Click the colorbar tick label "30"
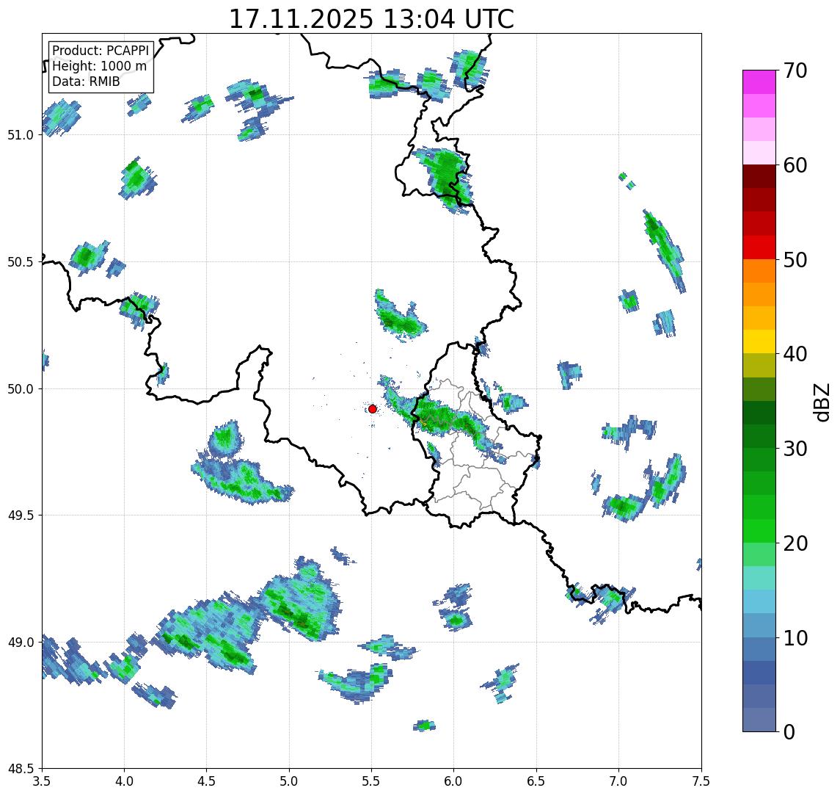840x796 pixels. 795,449
